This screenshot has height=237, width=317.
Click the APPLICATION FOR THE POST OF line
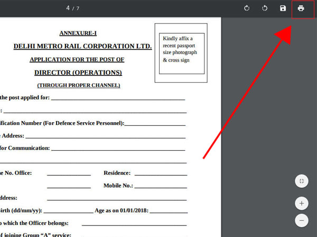click(x=77, y=60)
